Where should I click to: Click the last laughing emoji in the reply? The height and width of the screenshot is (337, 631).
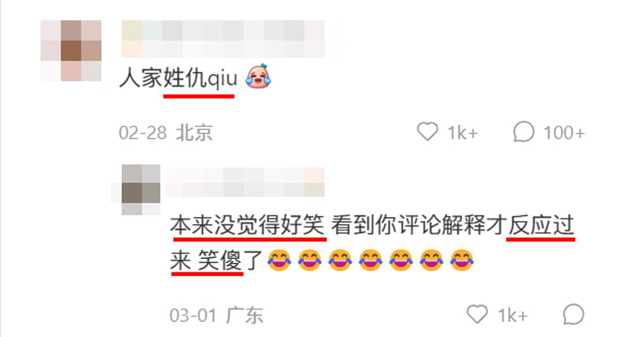click(x=461, y=260)
